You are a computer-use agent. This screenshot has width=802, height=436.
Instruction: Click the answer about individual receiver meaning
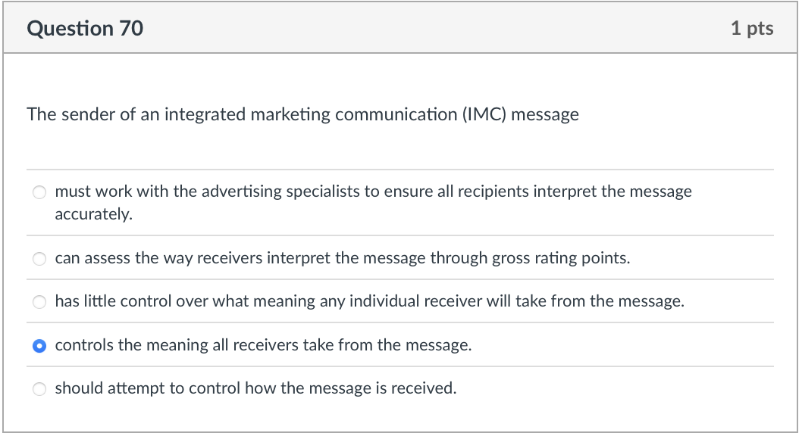coord(369,301)
